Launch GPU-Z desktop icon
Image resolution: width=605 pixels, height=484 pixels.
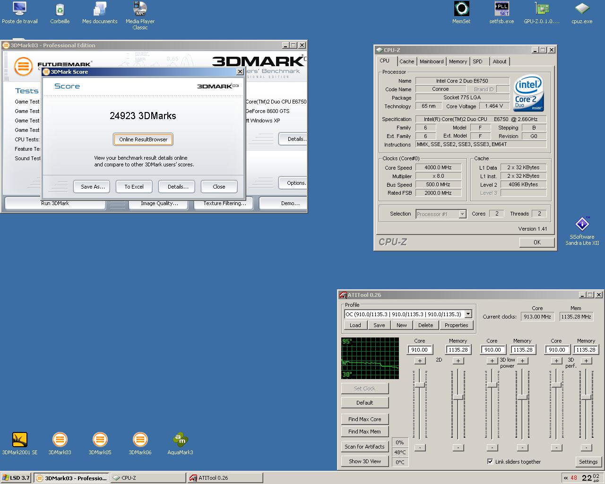click(542, 13)
